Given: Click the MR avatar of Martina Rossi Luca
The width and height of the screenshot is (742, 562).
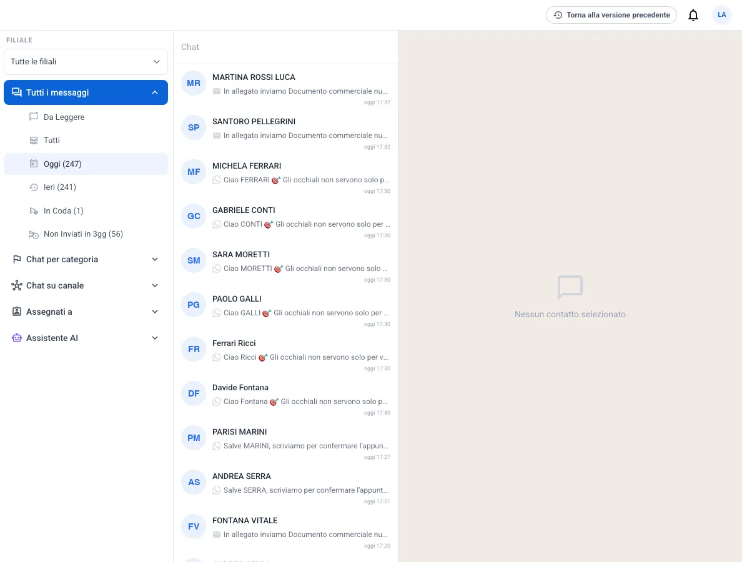Looking at the screenshot, I should point(194,83).
